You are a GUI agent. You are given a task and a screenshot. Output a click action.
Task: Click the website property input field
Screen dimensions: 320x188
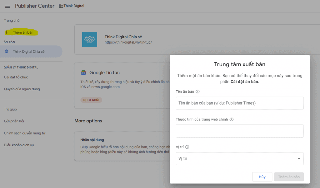(240, 131)
